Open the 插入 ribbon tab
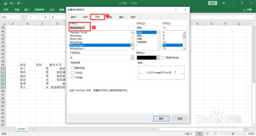This screenshot has width=256, height=136. point(27,10)
